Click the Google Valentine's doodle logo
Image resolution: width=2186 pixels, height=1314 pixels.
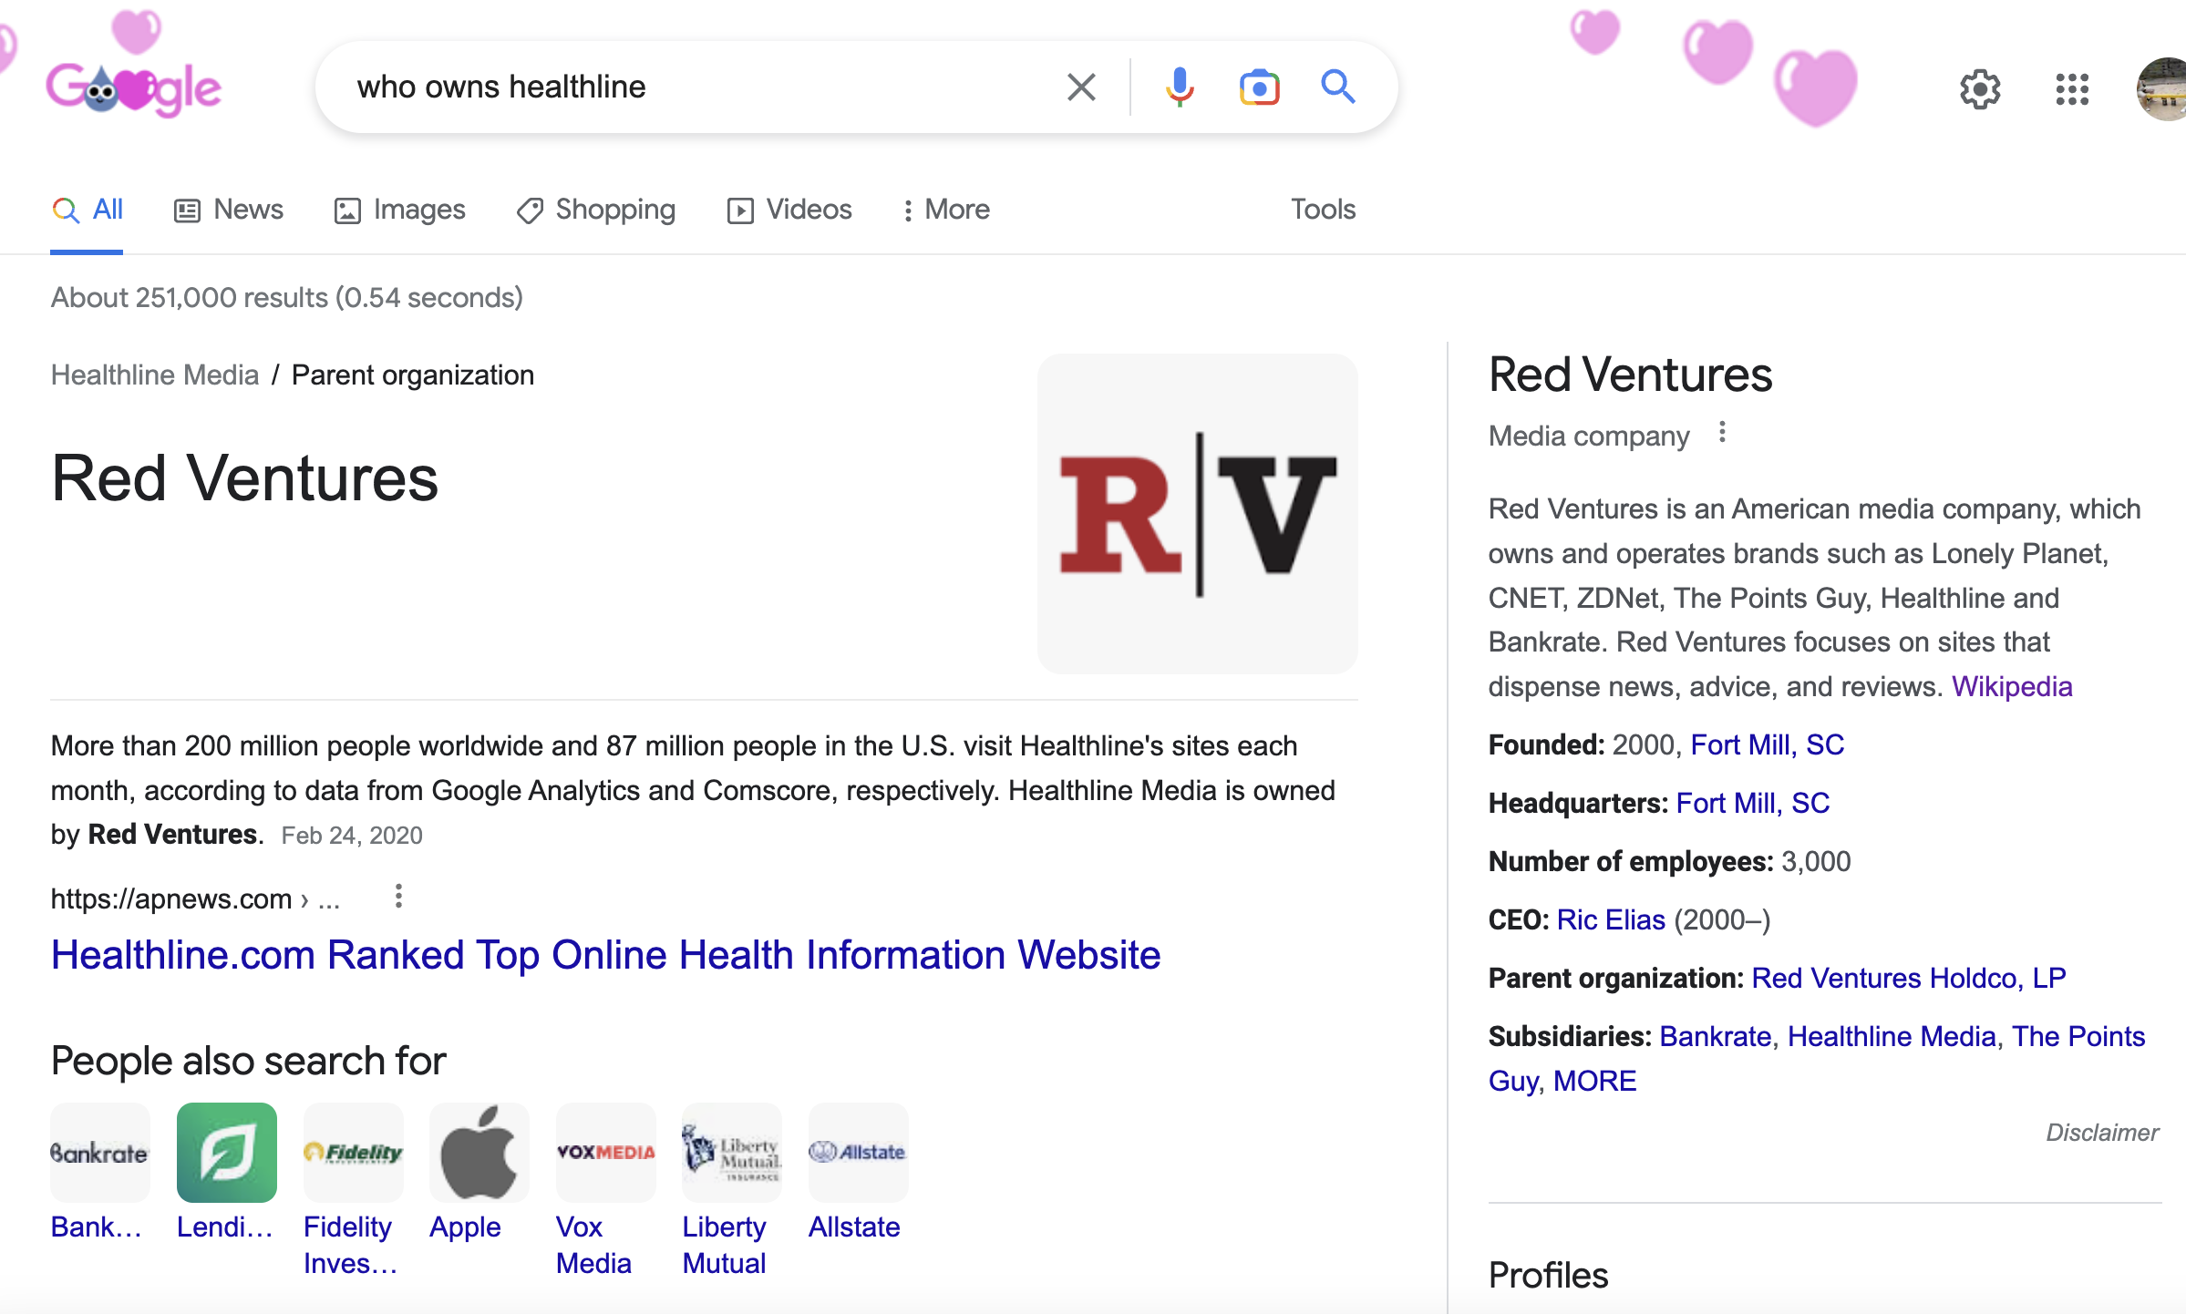[134, 87]
